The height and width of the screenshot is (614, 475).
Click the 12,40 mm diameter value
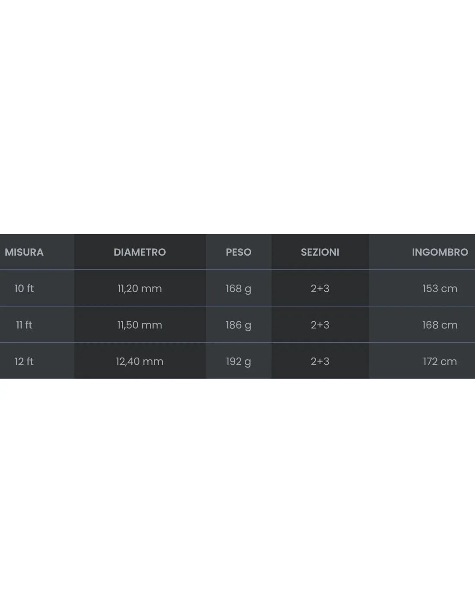[139, 361]
